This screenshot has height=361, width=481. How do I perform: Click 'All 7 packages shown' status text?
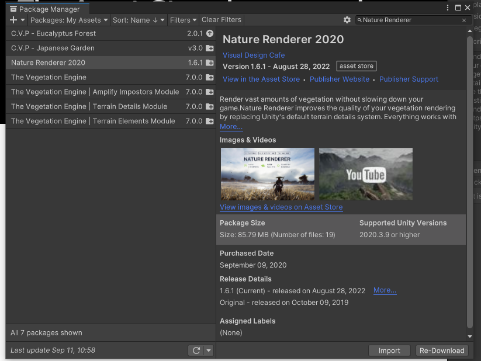click(46, 333)
